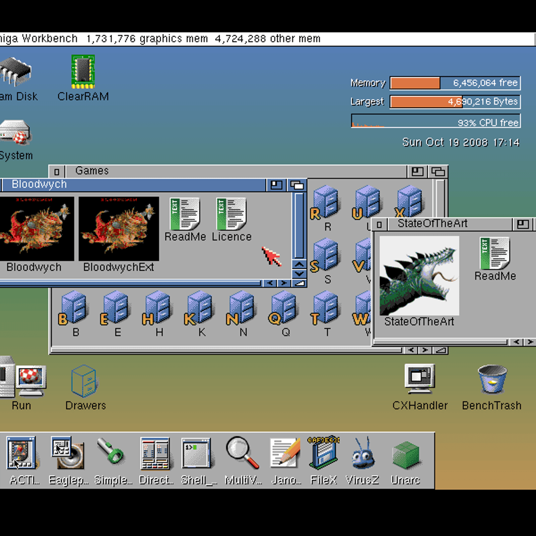This screenshot has width=536, height=536.
Task: Click the Bloodwych vertical scrollbar
Action: [299, 225]
